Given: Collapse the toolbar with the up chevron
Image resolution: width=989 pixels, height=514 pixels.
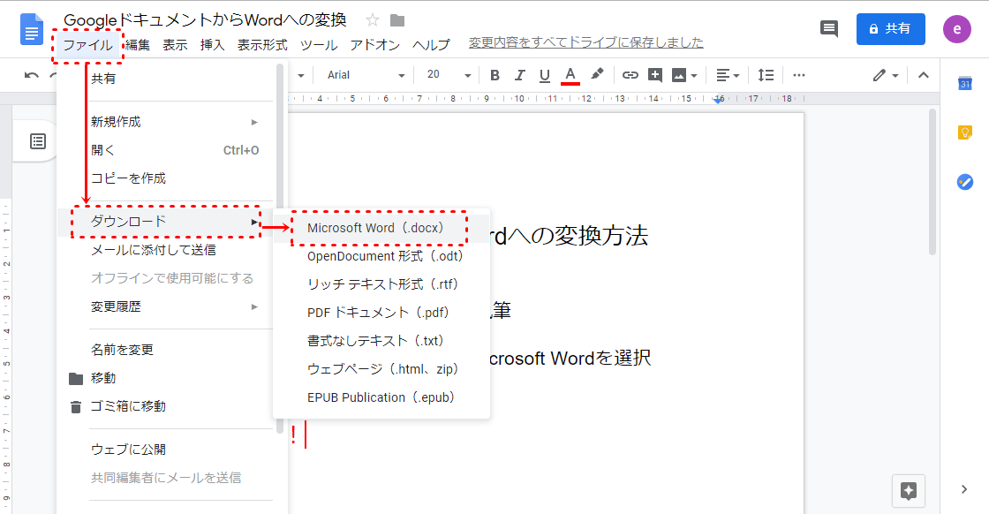Looking at the screenshot, I should [924, 75].
